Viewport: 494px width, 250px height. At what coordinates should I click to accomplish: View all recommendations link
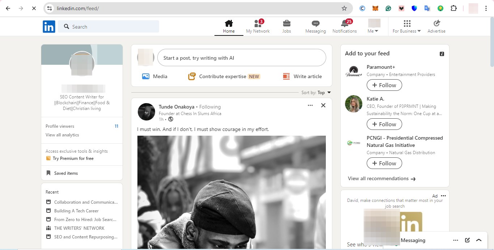pyautogui.click(x=382, y=178)
